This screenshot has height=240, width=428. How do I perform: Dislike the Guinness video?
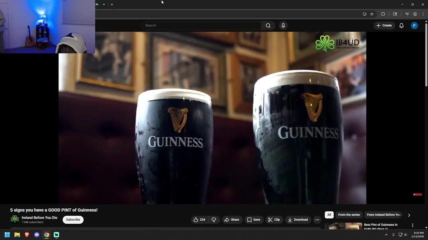click(x=214, y=220)
